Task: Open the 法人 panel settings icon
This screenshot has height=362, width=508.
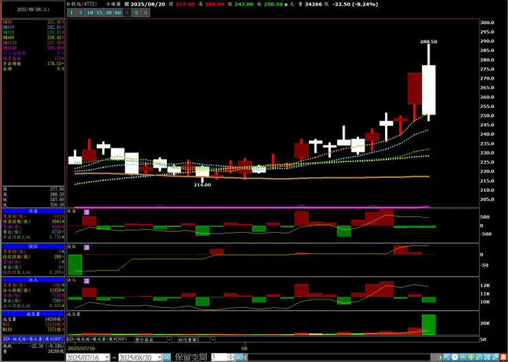Action: pyautogui.click(x=86, y=281)
